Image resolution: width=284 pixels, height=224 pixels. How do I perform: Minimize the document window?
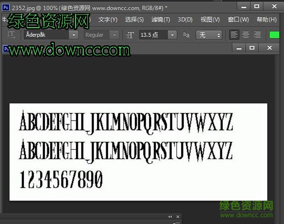(239, 48)
